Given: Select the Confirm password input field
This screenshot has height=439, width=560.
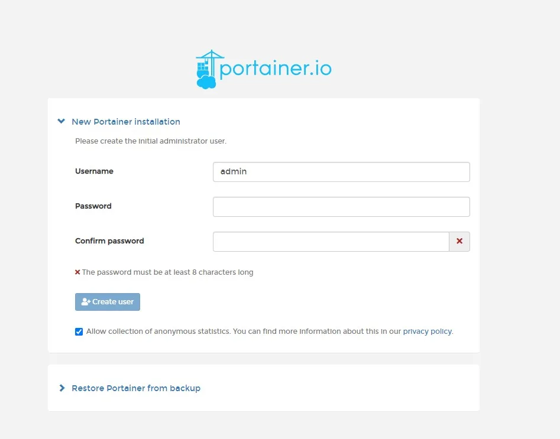Looking at the screenshot, I should [331, 242].
